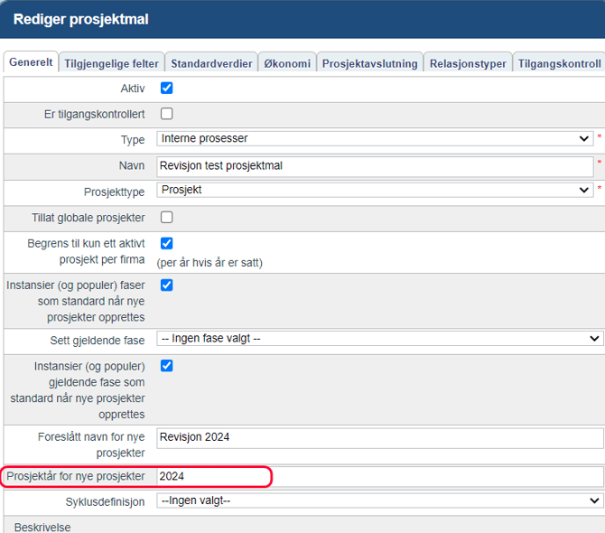
Task: Tick the Tillat globale prosjekter checkbox
Action: coord(166,218)
